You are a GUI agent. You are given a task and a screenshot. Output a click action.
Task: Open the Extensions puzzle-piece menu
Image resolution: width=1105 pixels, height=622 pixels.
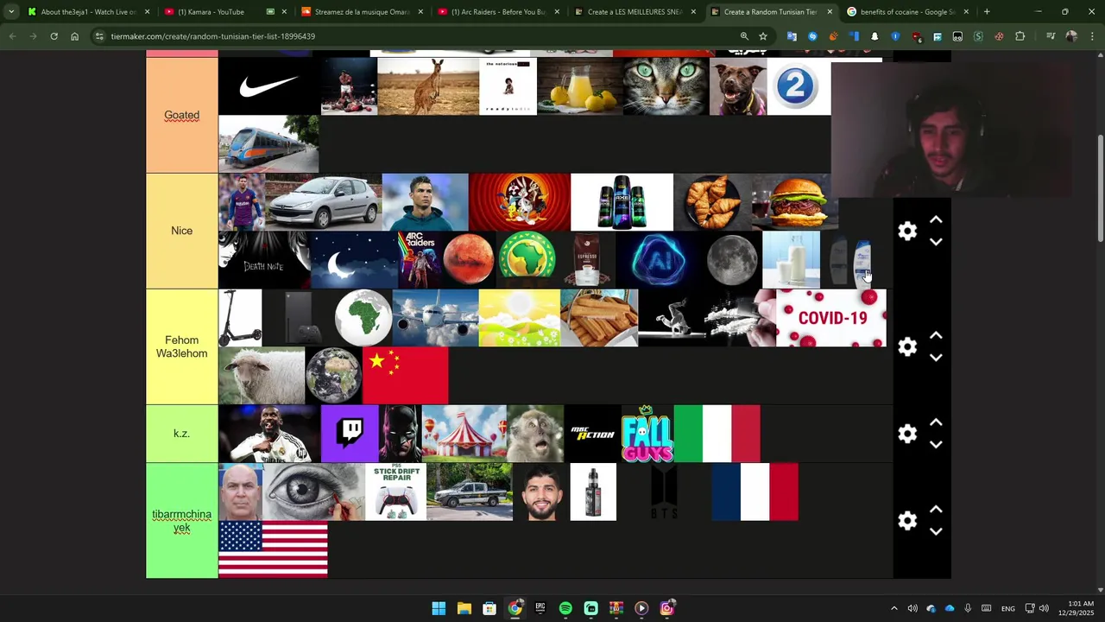pyautogui.click(x=1020, y=36)
